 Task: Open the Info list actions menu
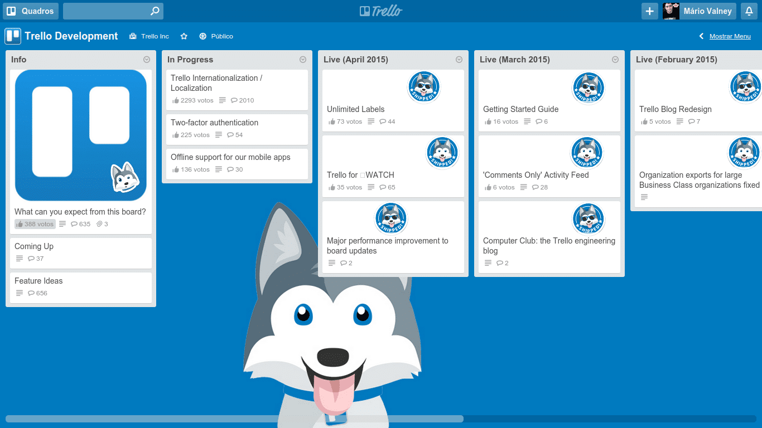[x=147, y=60]
